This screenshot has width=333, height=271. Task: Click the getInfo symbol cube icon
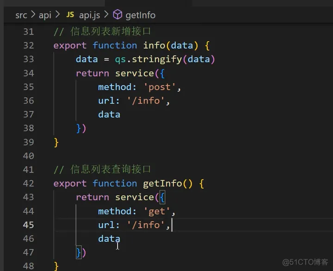click(117, 15)
